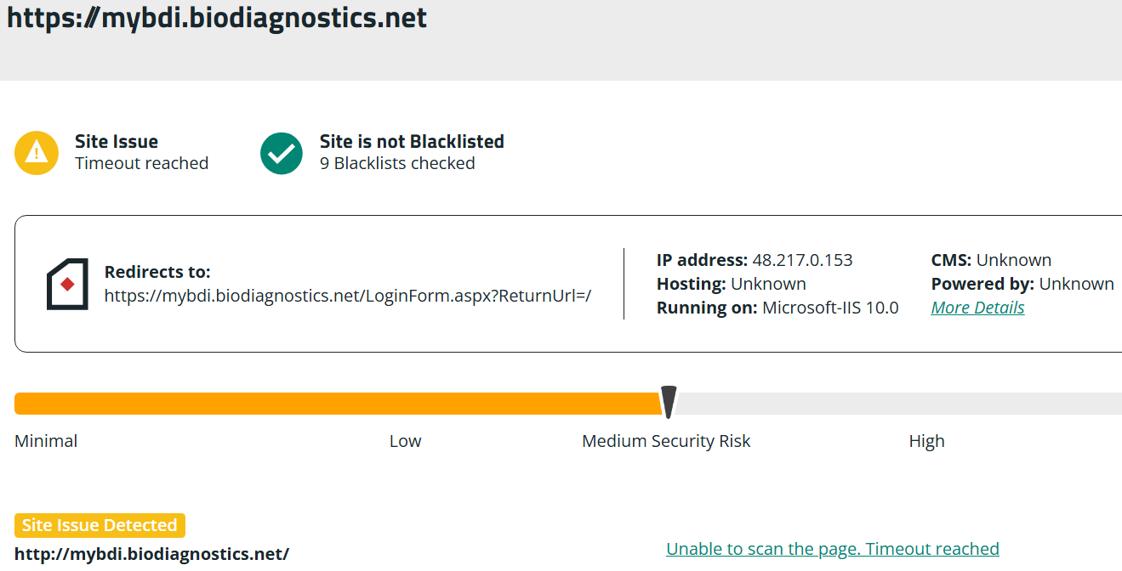Click the Timeout reached status text

point(141,163)
